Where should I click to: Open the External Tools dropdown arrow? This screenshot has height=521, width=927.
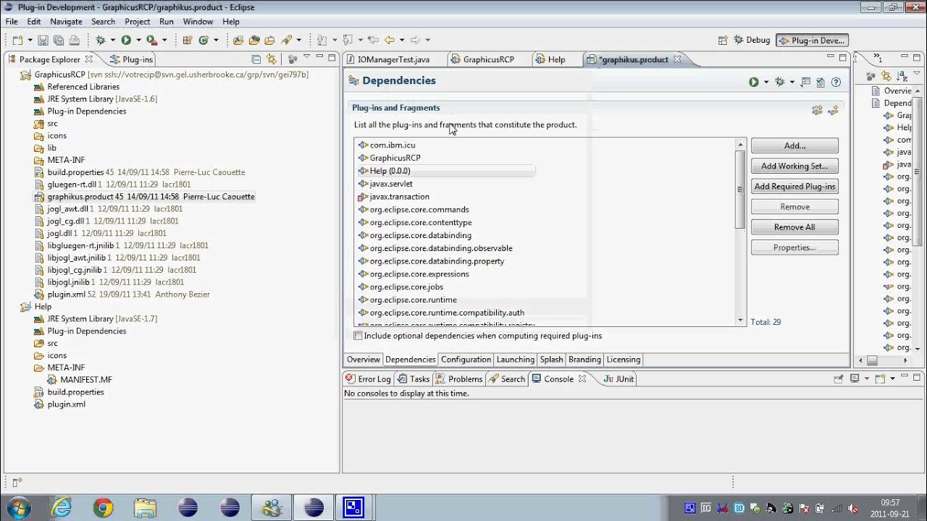(x=164, y=41)
